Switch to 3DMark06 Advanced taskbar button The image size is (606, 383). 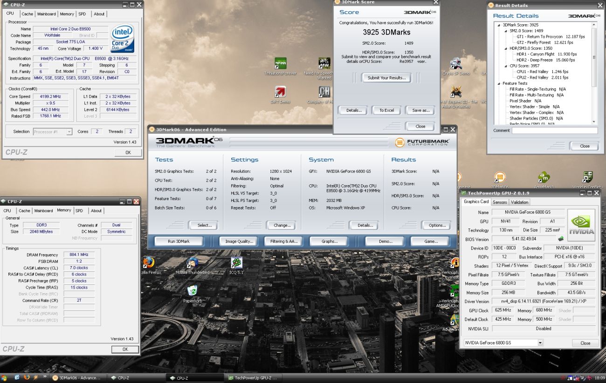(x=78, y=378)
